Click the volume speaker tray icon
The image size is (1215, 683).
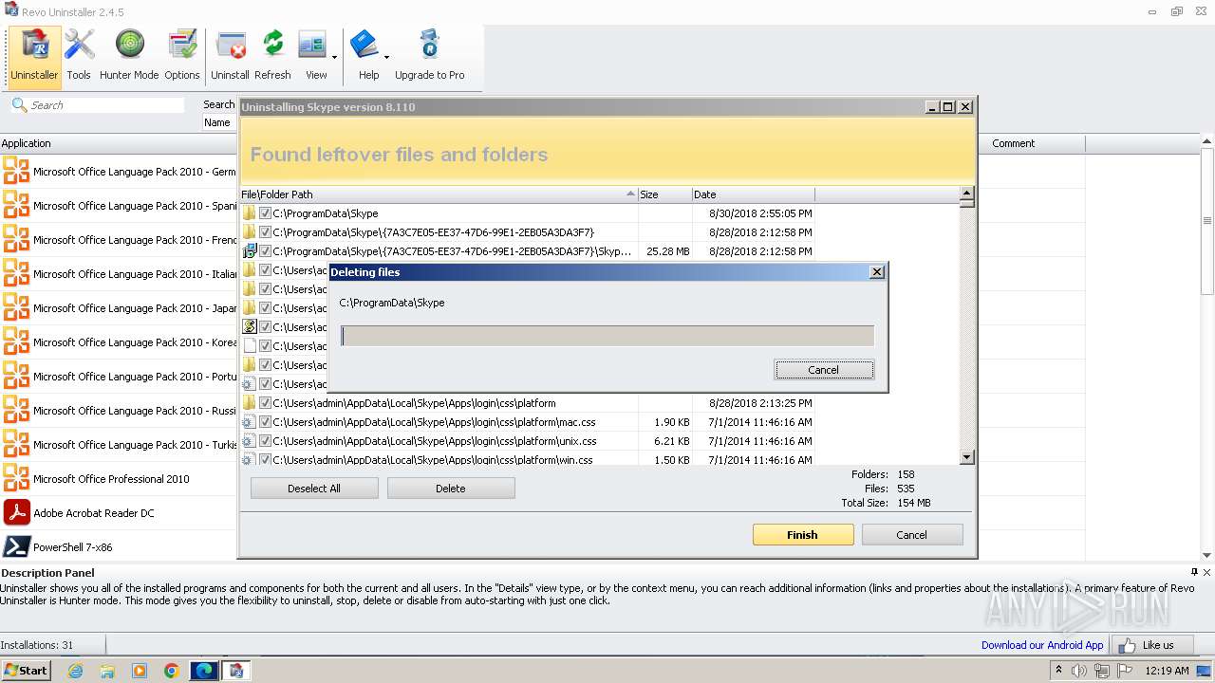tap(1079, 671)
